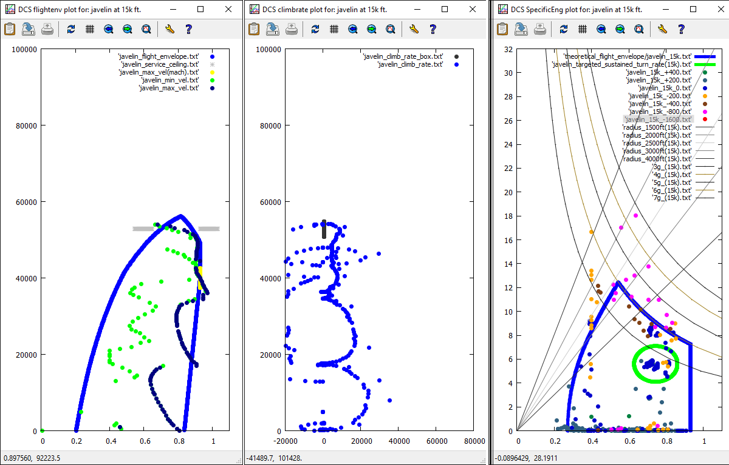Replot the SpecificEng window graph
The width and height of the screenshot is (729, 465).
click(x=564, y=29)
